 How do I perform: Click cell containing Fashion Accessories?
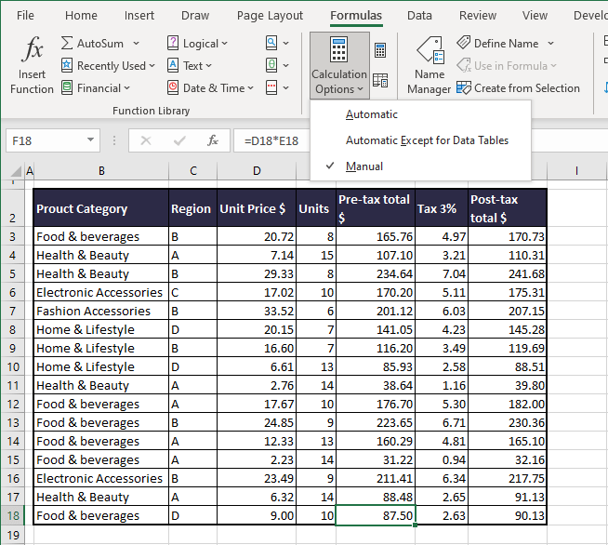pos(100,311)
